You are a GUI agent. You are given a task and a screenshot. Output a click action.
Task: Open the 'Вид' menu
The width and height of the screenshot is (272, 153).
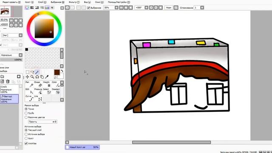coord(87,2)
